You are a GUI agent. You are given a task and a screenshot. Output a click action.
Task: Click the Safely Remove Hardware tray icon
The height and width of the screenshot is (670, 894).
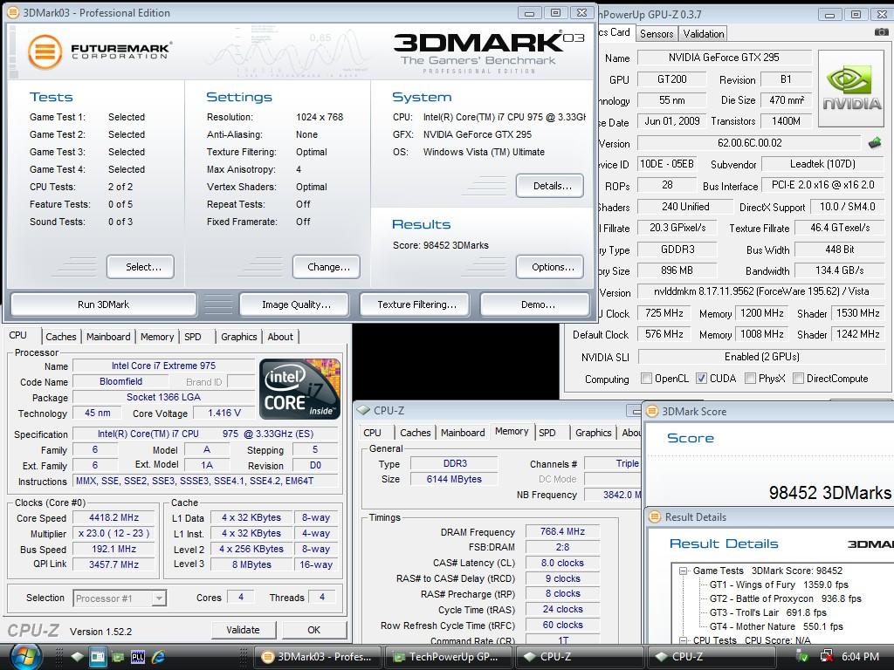(x=802, y=657)
